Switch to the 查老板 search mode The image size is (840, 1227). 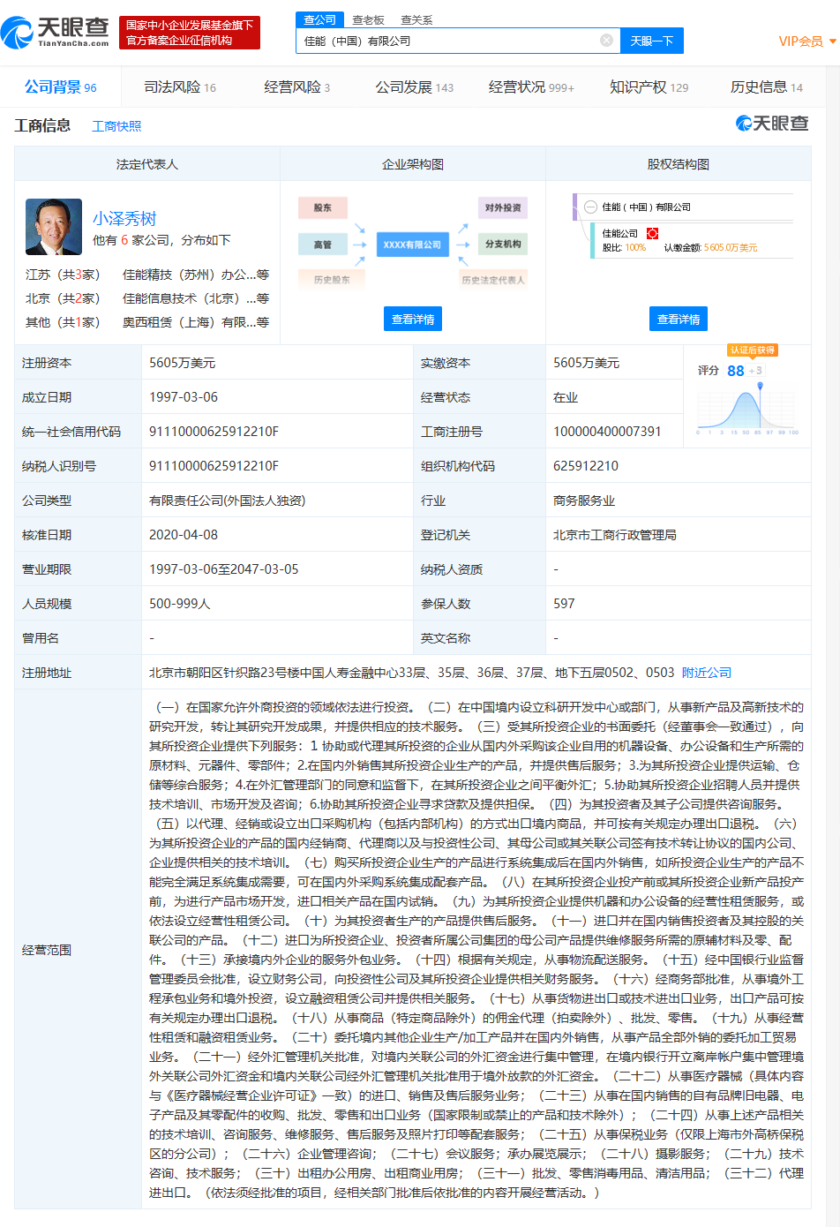[368, 19]
